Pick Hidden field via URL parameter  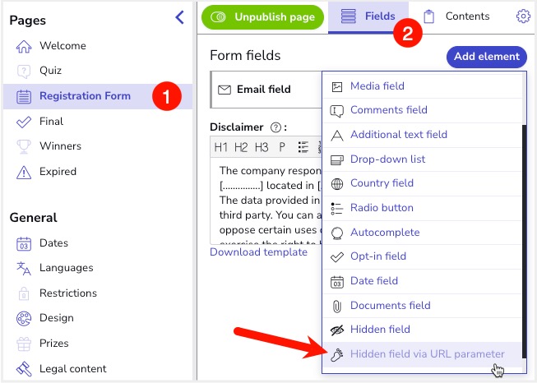click(x=427, y=354)
